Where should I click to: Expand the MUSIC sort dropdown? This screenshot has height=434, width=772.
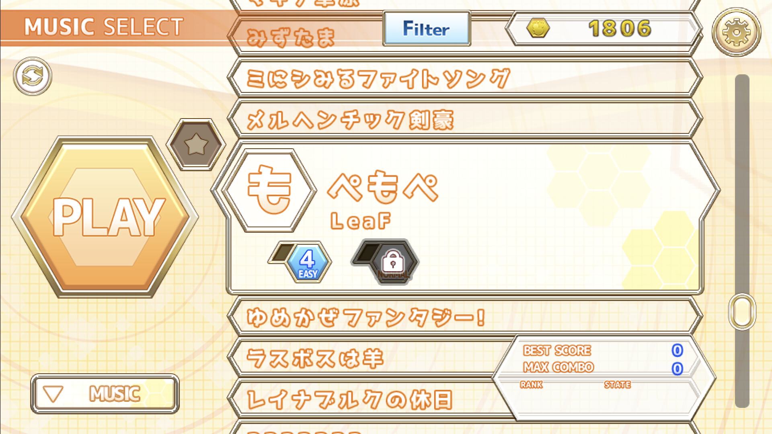[x=105, y=394]
